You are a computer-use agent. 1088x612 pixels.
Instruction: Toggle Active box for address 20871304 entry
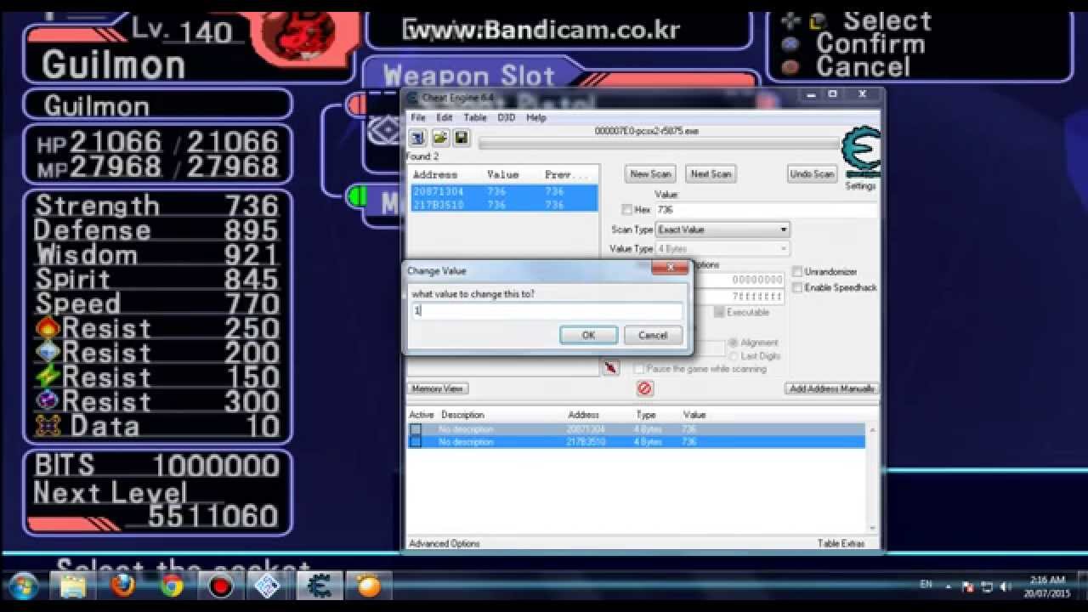pos(416,429)
